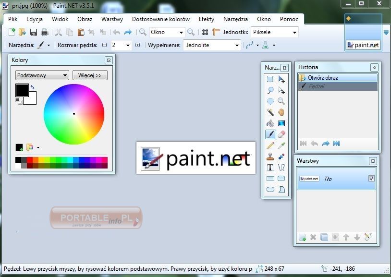Image resolution: width=391 pixels, height=277 pixels.
Task: Toggle the ruler in the toolbar
Action: coord(216,32)
